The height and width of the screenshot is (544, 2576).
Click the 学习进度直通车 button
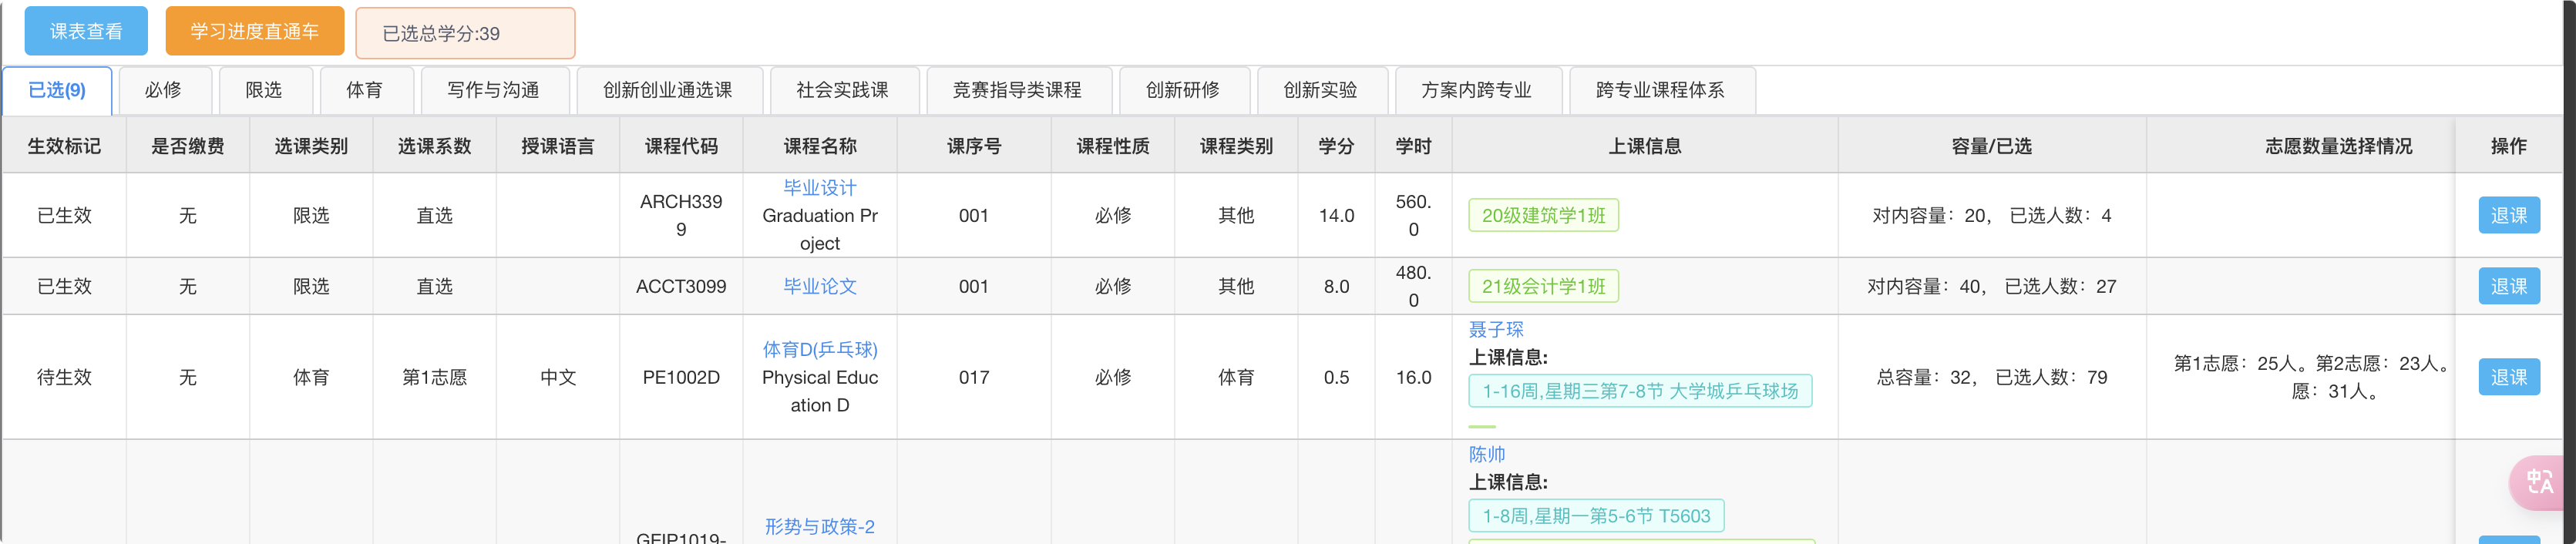click(x=254, y=32)
